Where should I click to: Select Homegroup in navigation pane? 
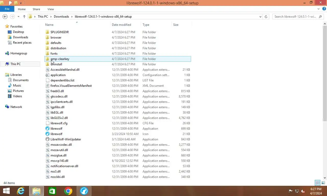click(19, 53)
